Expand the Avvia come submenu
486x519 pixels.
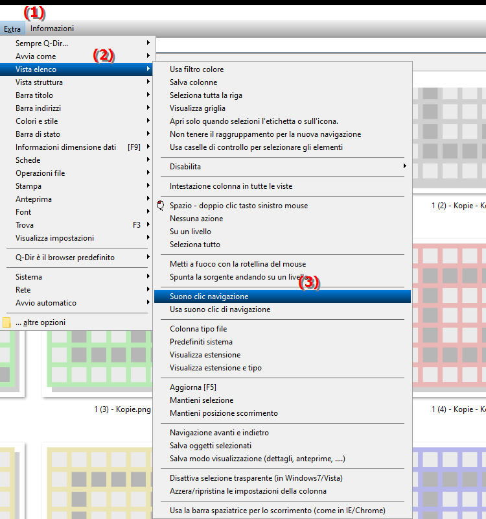(x=76, y=56)
